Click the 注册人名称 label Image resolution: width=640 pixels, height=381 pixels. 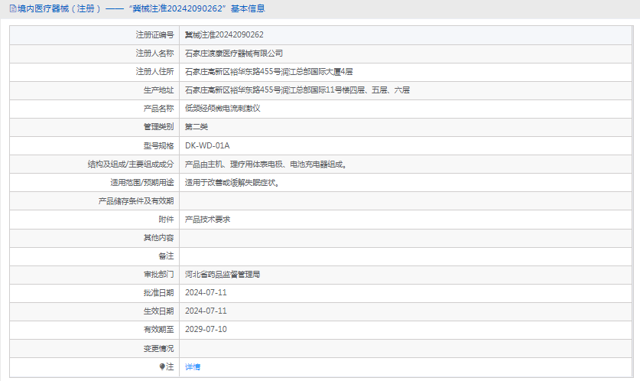click(x=154, y=54)
